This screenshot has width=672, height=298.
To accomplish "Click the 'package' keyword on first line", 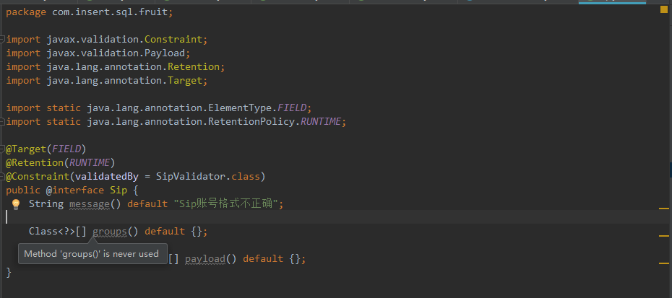I will tap(26, 12).
